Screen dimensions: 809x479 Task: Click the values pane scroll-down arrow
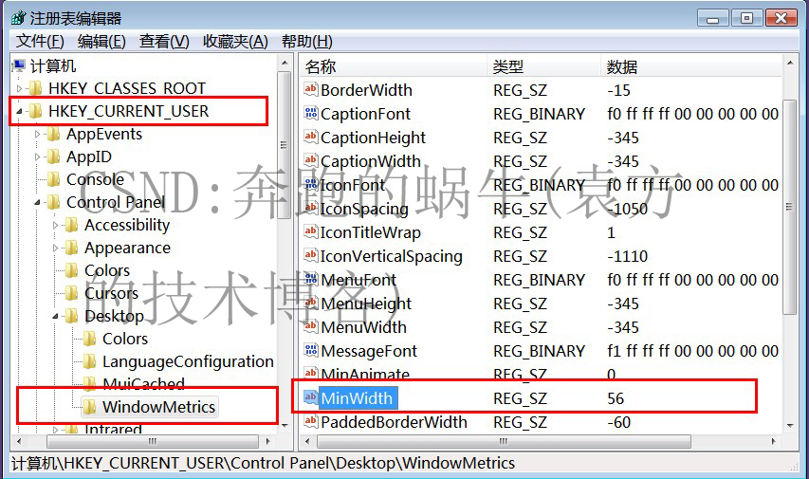pyautogui.click(x=790, y=426)
